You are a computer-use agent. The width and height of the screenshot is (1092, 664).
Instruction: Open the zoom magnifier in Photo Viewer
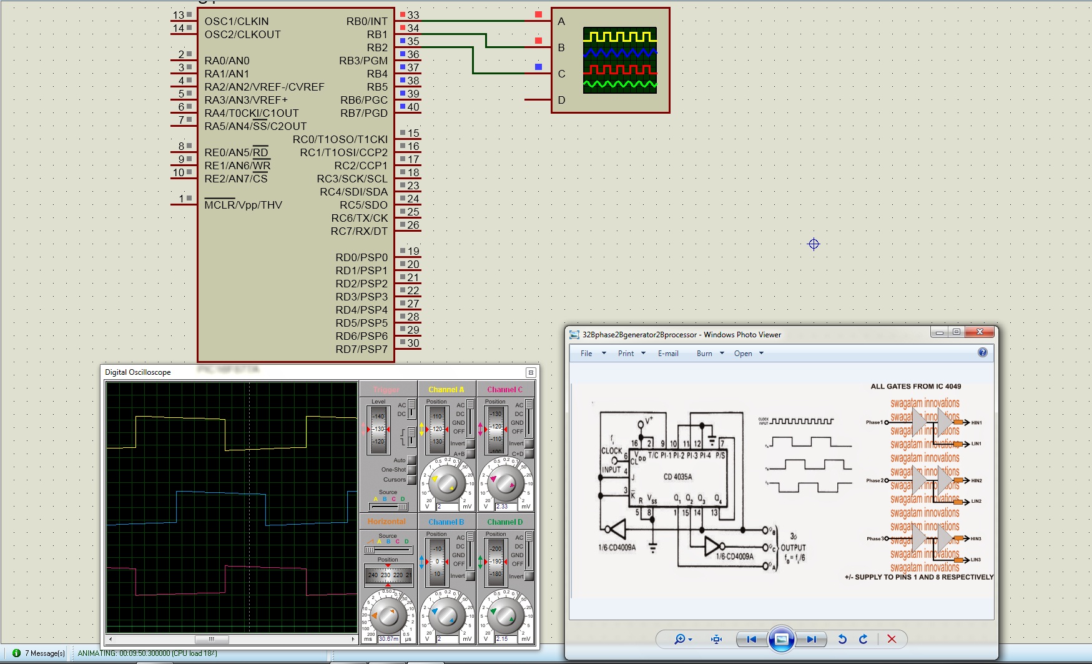click(680, 639)
